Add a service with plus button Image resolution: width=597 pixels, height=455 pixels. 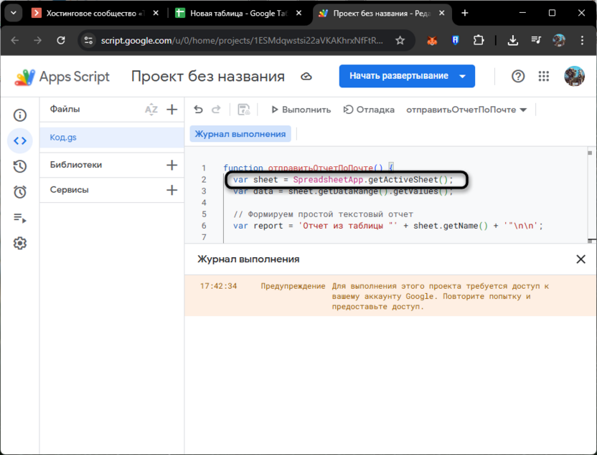[x=171, y=190]
